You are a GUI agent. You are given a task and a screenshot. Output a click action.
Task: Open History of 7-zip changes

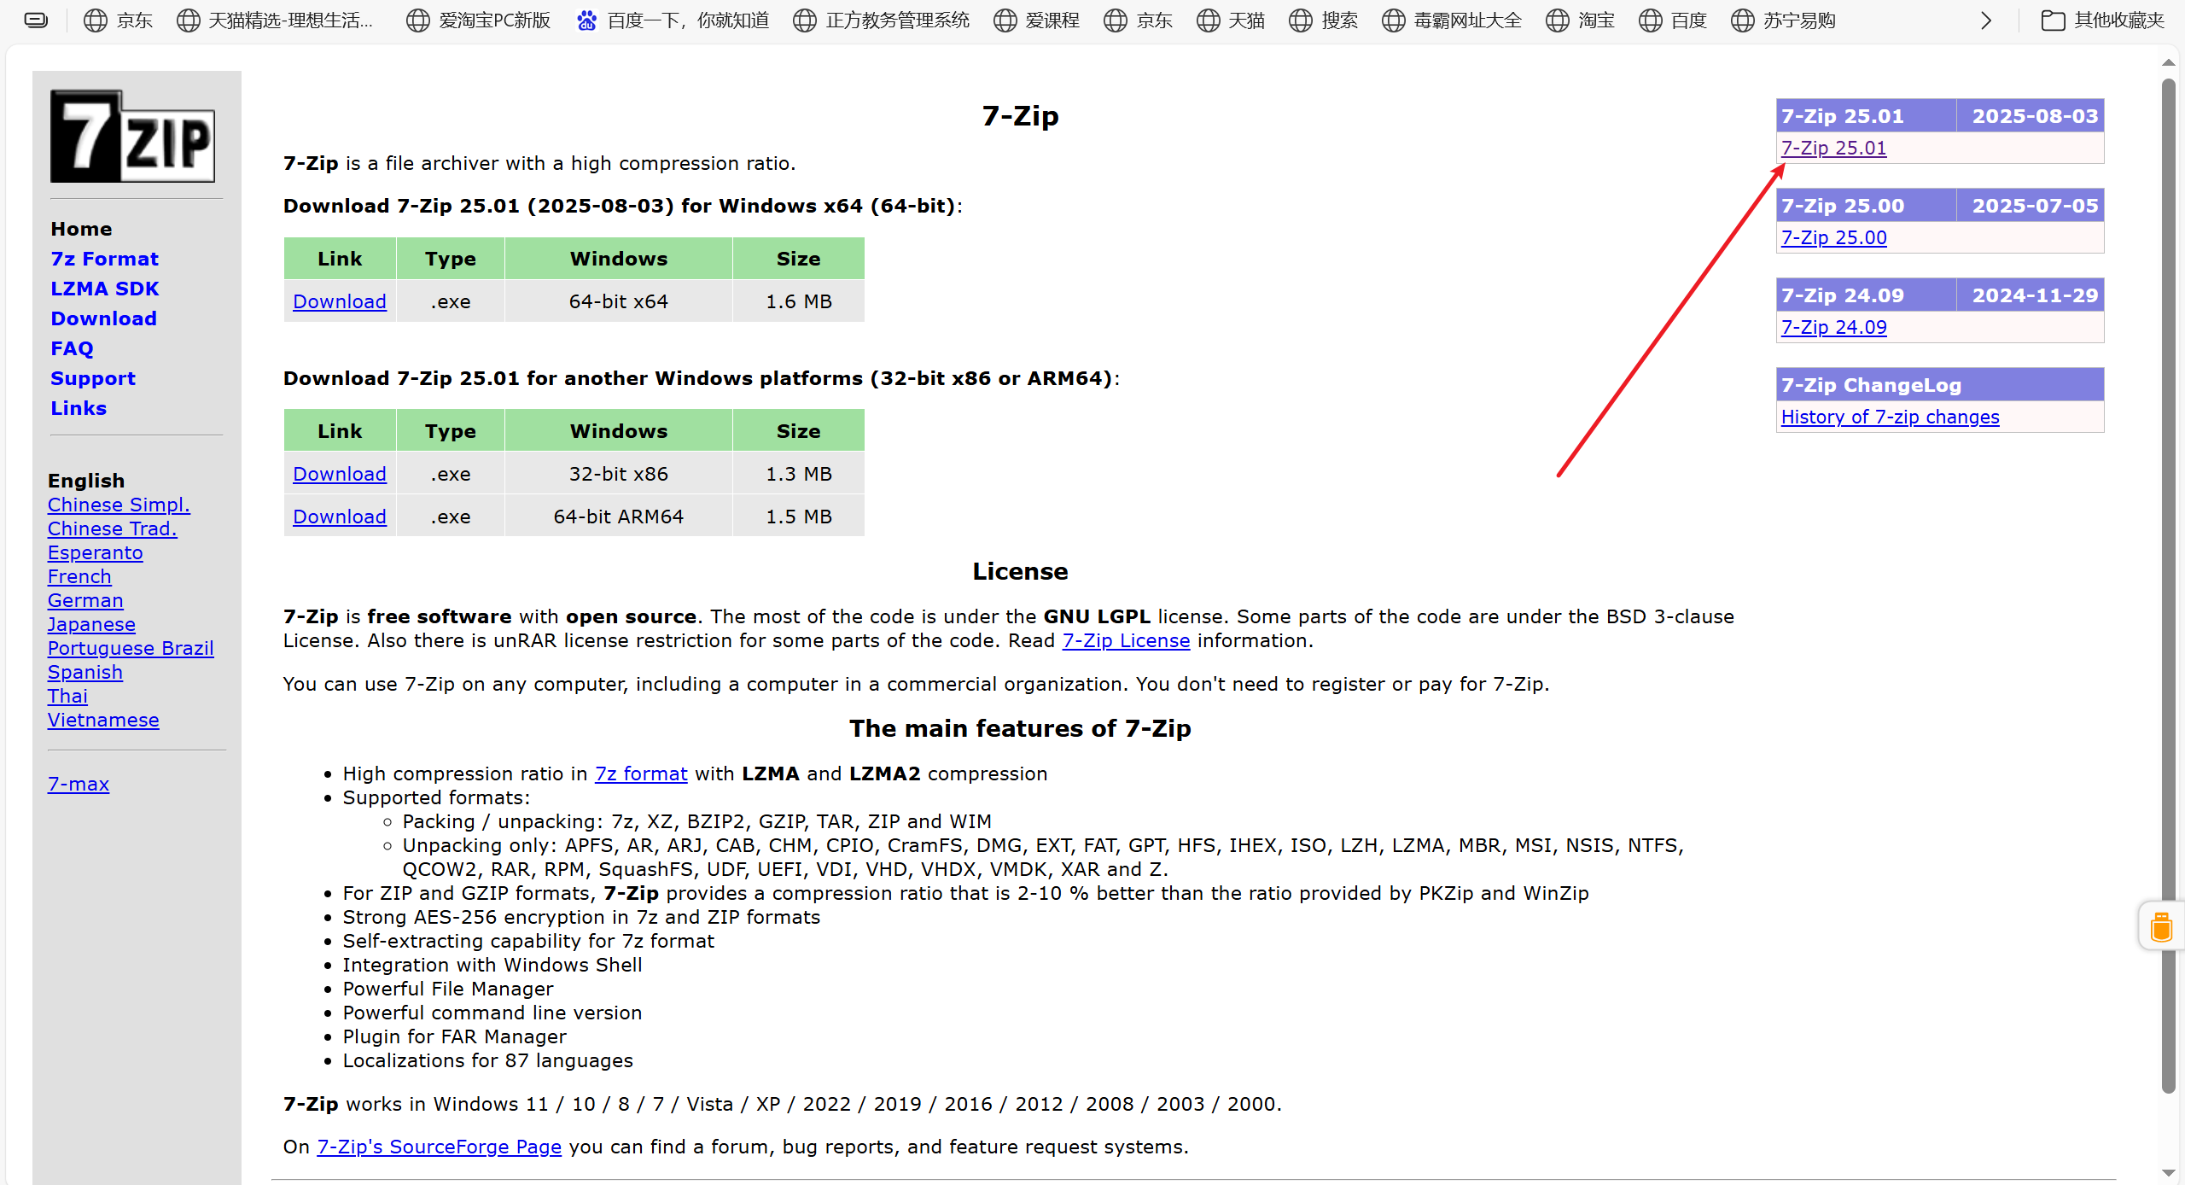click(x=1890, y=417)
